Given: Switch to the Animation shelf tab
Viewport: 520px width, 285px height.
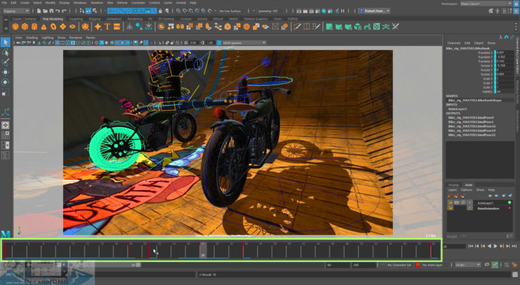Looking at the screenshot, I should [x=114, y=19].
